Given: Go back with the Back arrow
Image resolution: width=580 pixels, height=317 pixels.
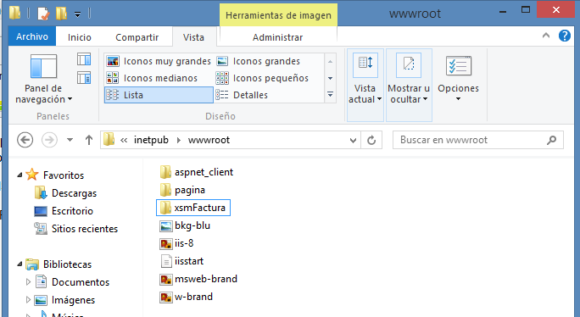Looking at the screenshot, I should coord(25,140).
